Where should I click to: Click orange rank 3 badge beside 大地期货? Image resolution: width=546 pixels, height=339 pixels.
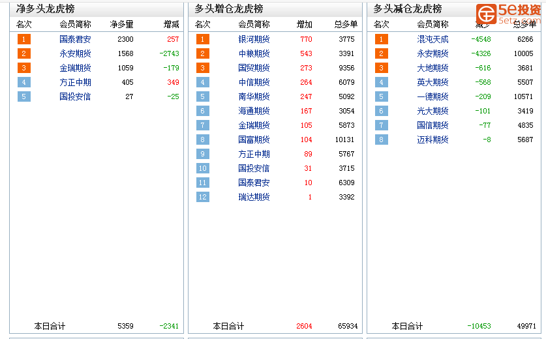pyautogui.click(x=382, y=68)
